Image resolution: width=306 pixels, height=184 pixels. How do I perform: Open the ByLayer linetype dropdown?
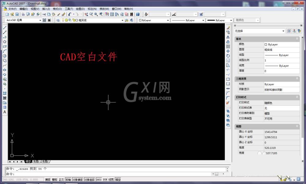(x=203, y=20)
